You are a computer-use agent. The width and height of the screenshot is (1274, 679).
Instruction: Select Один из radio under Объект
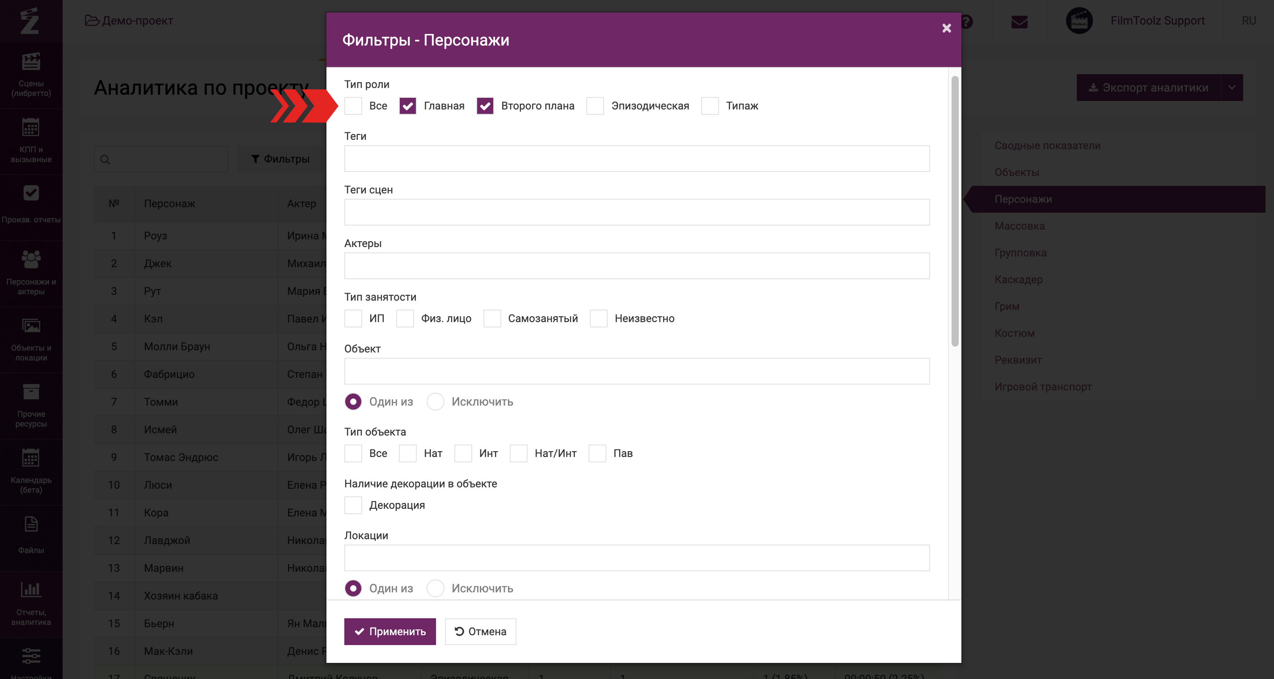click(x=353, y=402)
